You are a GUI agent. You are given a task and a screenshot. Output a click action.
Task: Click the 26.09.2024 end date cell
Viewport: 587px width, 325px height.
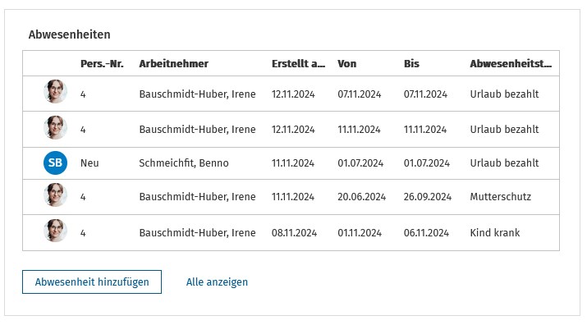coord(428,197)
